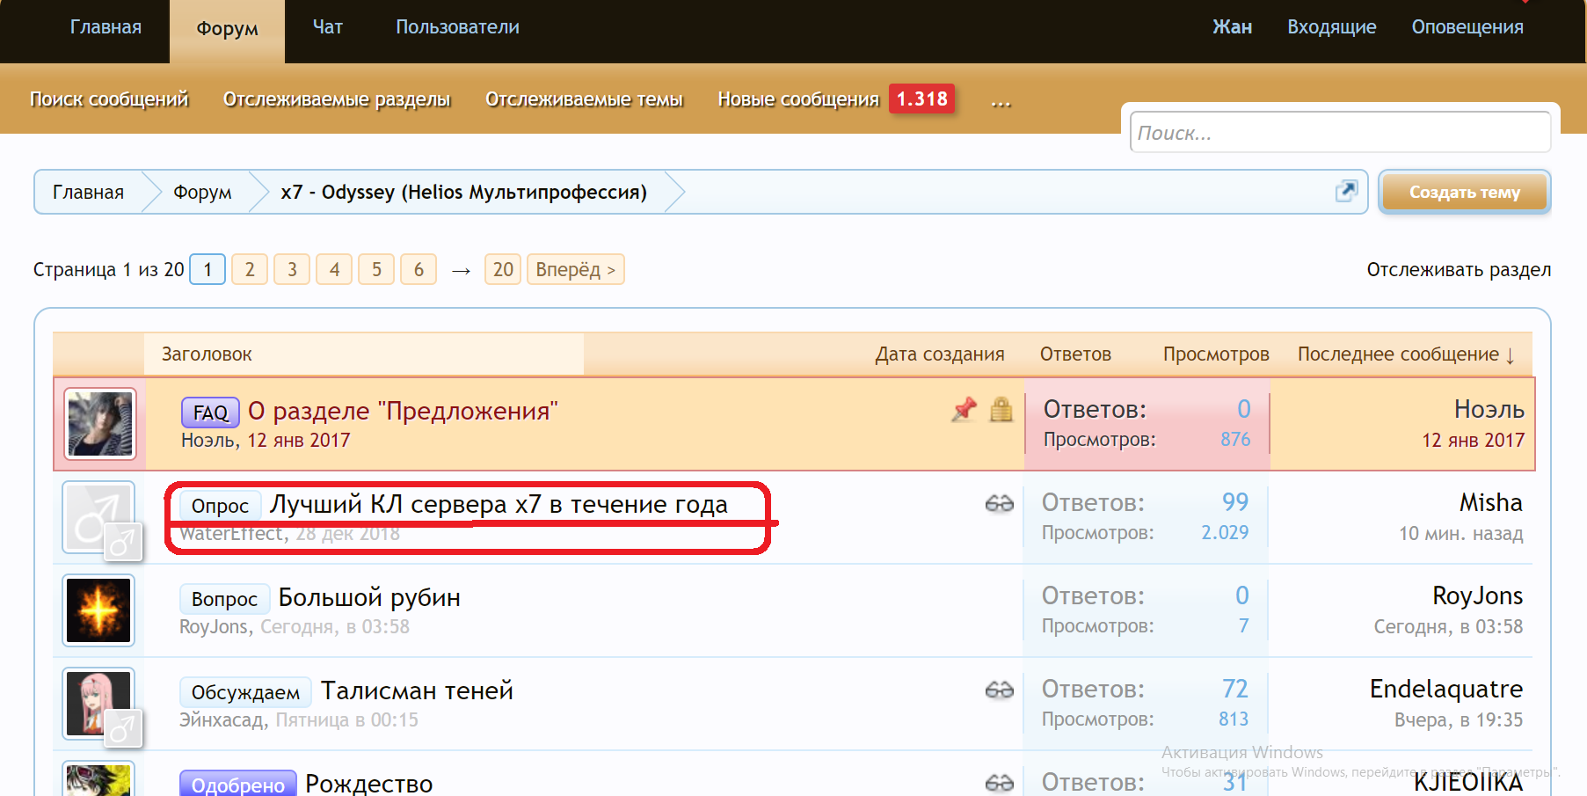This screenshot has height=796, width=1587.
Task: Open Пользователи in the top navigation
Action: (x=457, y=27)
